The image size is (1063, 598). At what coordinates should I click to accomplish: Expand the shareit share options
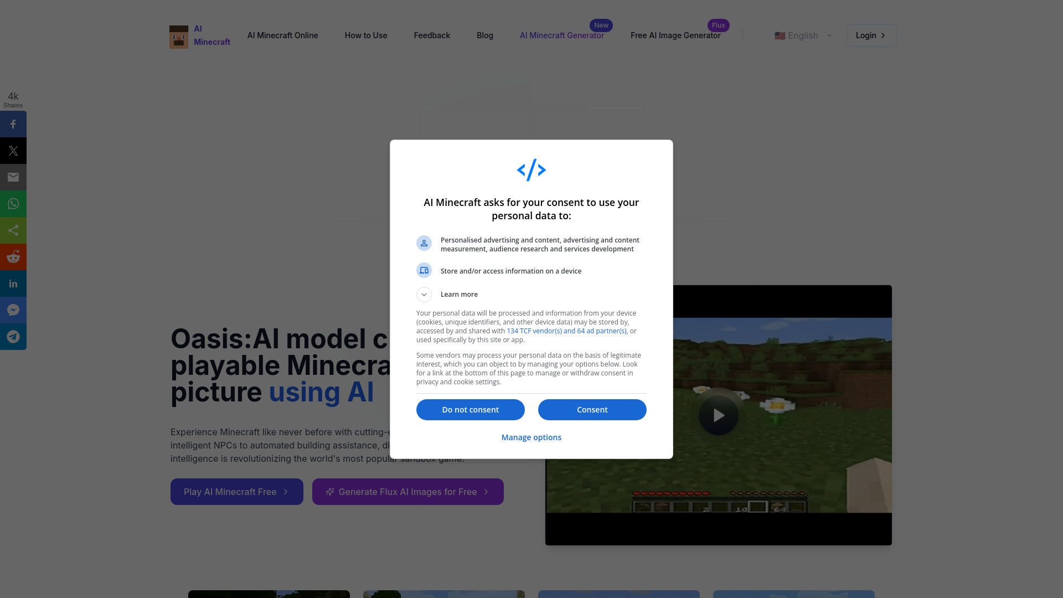(13, 231)
